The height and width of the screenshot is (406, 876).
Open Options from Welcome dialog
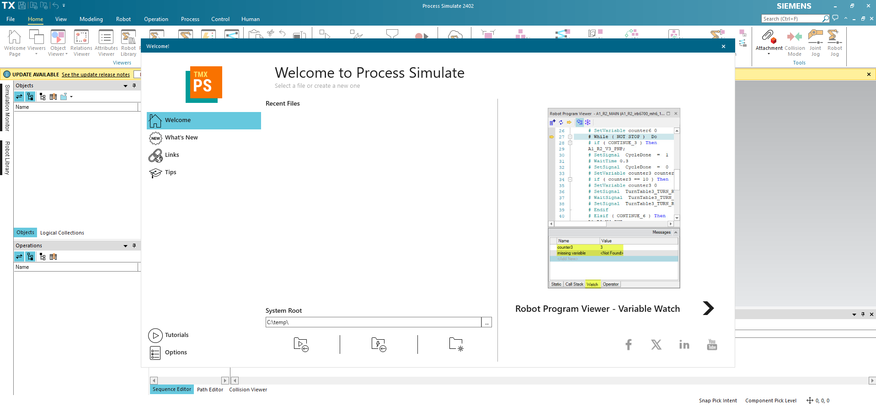pyautogui.click(x=168, y=353)
